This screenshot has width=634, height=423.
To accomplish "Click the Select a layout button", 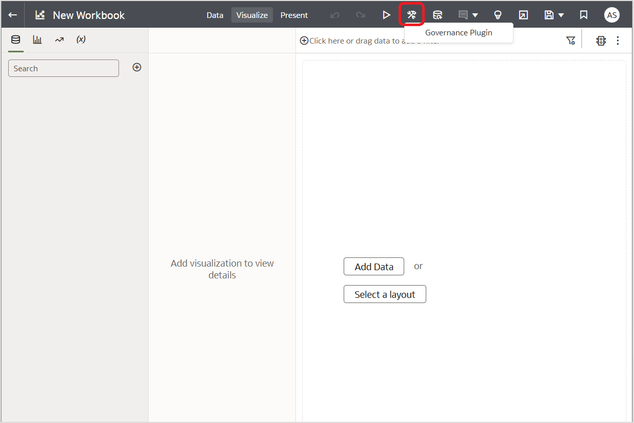I will tap(385, 294).
